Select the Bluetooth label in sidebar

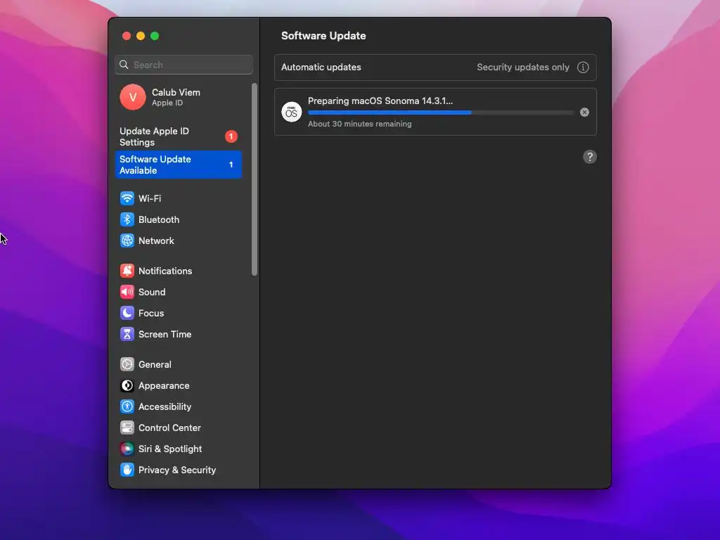click(159, 220)
